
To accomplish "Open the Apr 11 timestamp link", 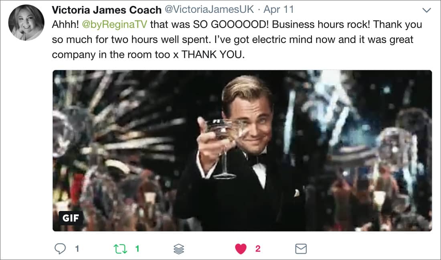I will [x=279, y=10].
